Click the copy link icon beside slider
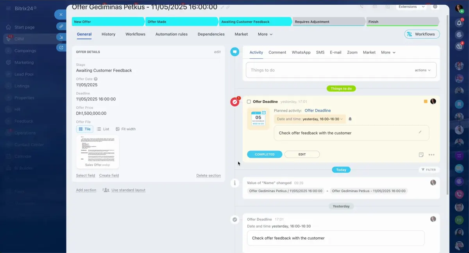Screen dimensions: 469x253 [x=61, y=26]
